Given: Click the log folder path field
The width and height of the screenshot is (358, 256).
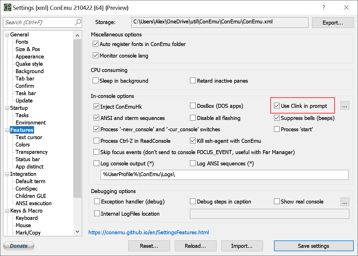Looking at the screenshot, I should (224, 175).
